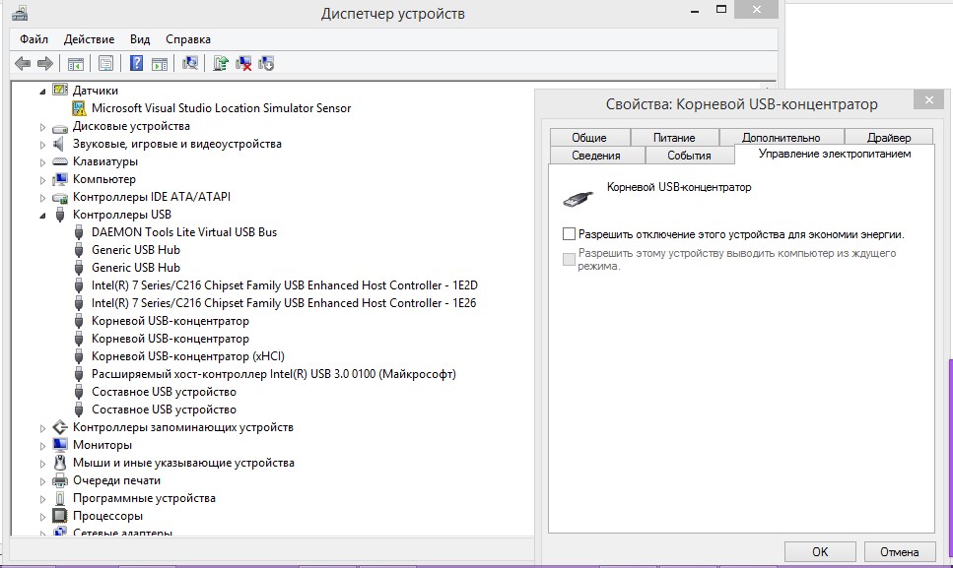The height and width of the screenshot is (568, 953).
Task: Click the Location Simulator Sensor device icon
Action: [79, 108]
